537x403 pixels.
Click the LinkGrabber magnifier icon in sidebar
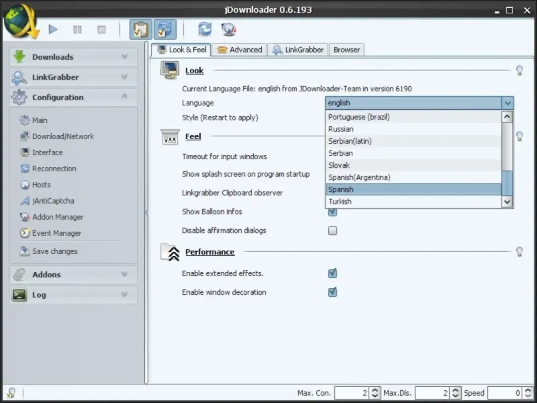tap(19, 77)
